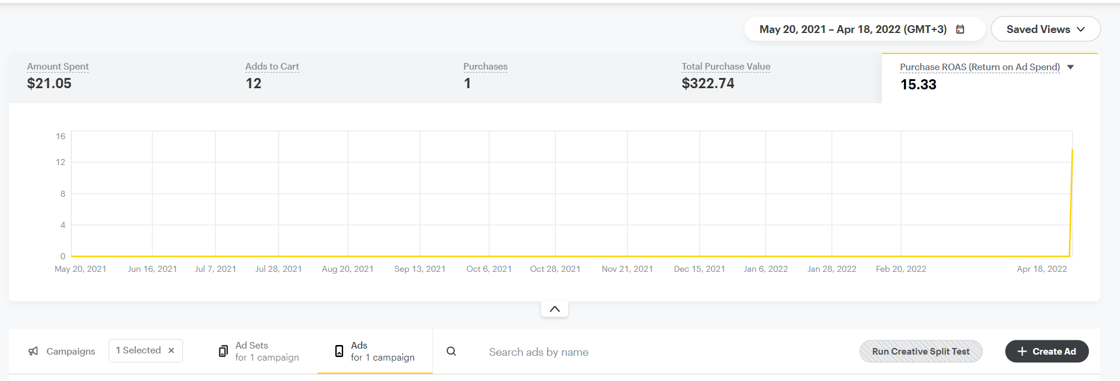Collapse the chart panel with chevron
This screenshot has width=1120, height=381.
tap(554, 309)
